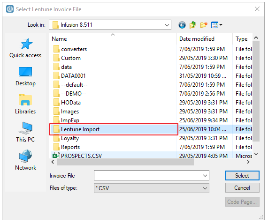
Task: Click into the Invoice File field
Action: 148,175
